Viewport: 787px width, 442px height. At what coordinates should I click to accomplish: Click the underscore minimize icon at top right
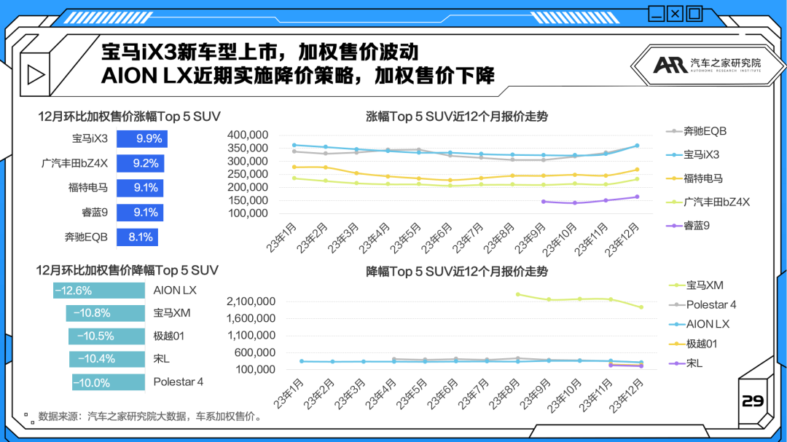[657, 12]
